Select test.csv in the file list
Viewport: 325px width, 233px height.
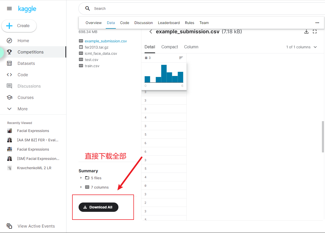(92, 60)
